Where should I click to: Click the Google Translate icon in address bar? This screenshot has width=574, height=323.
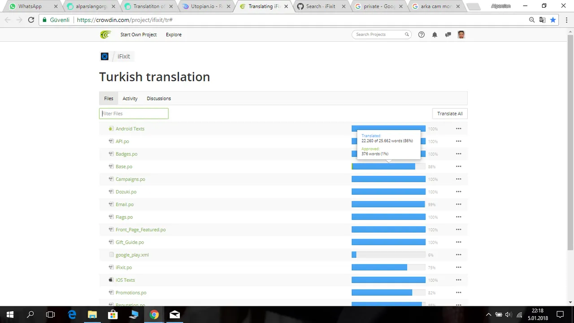(x=542, y=20)
